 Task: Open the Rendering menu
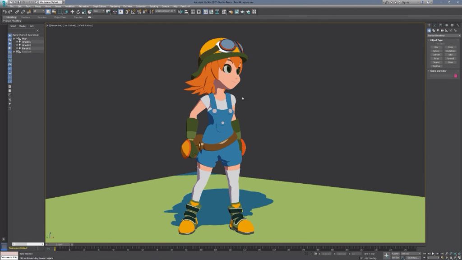click(115, 6)
